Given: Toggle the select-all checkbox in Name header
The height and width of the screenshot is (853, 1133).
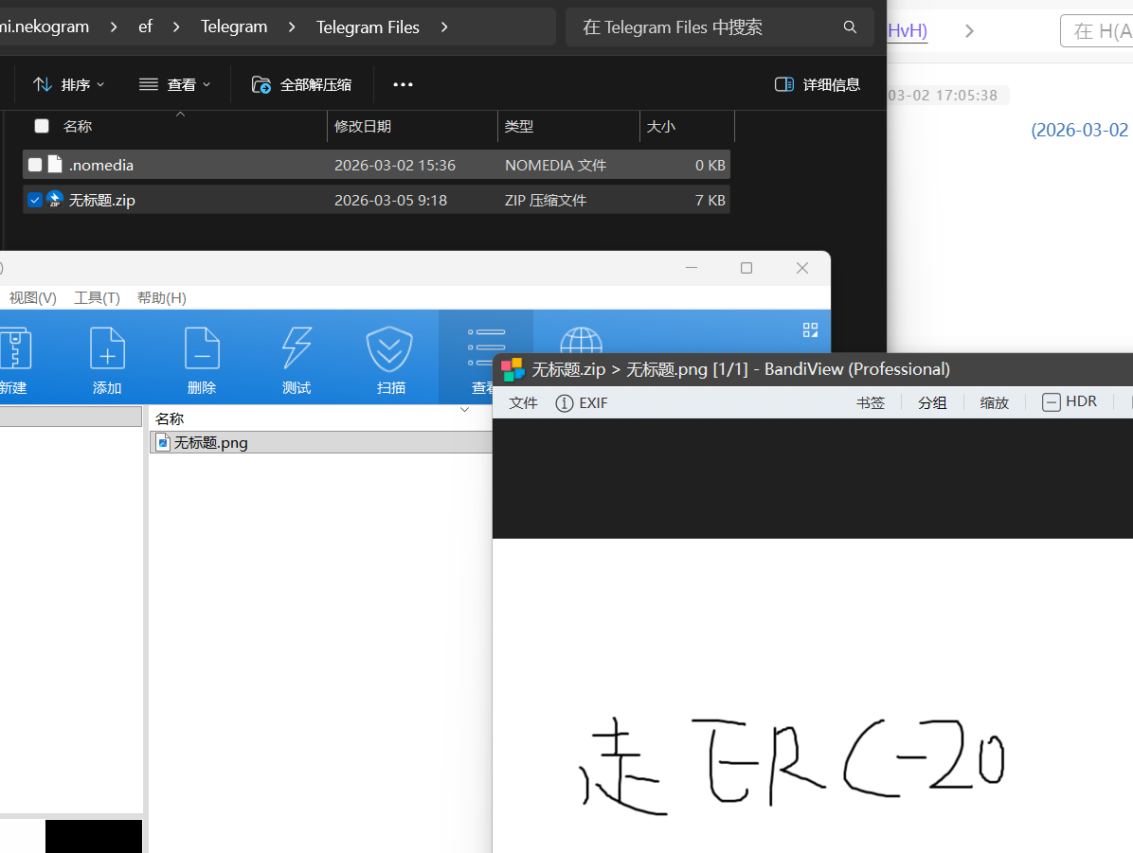Looking at the screenshot, I should [42, 127].
